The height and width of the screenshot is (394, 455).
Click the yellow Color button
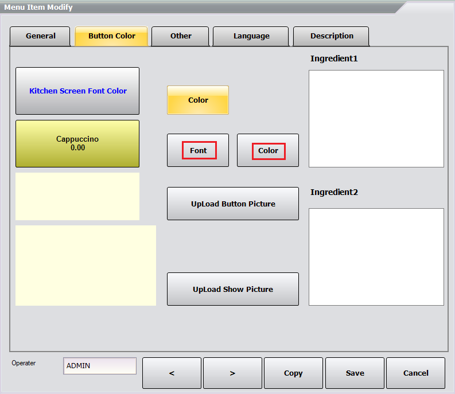tap(198, 100)
